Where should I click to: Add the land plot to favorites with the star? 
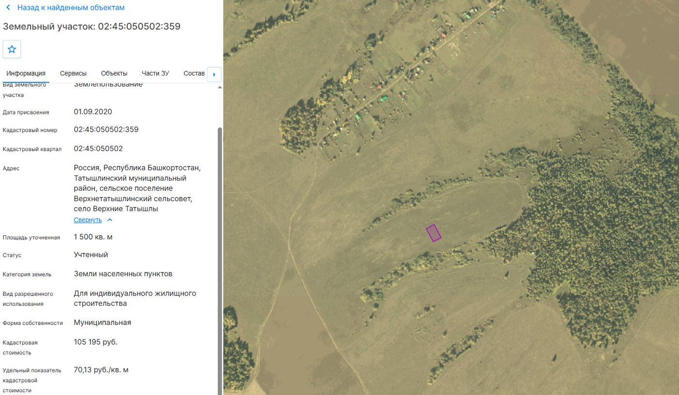(12, 49)
